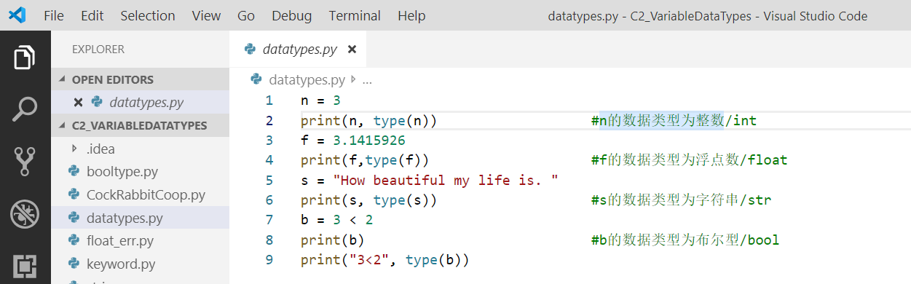Open the Go menu
This screenshot has width=911, height=284.
click(x=246, y=15)
